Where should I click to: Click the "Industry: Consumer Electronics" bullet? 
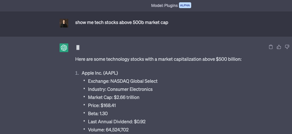click(x=120, y=89)
